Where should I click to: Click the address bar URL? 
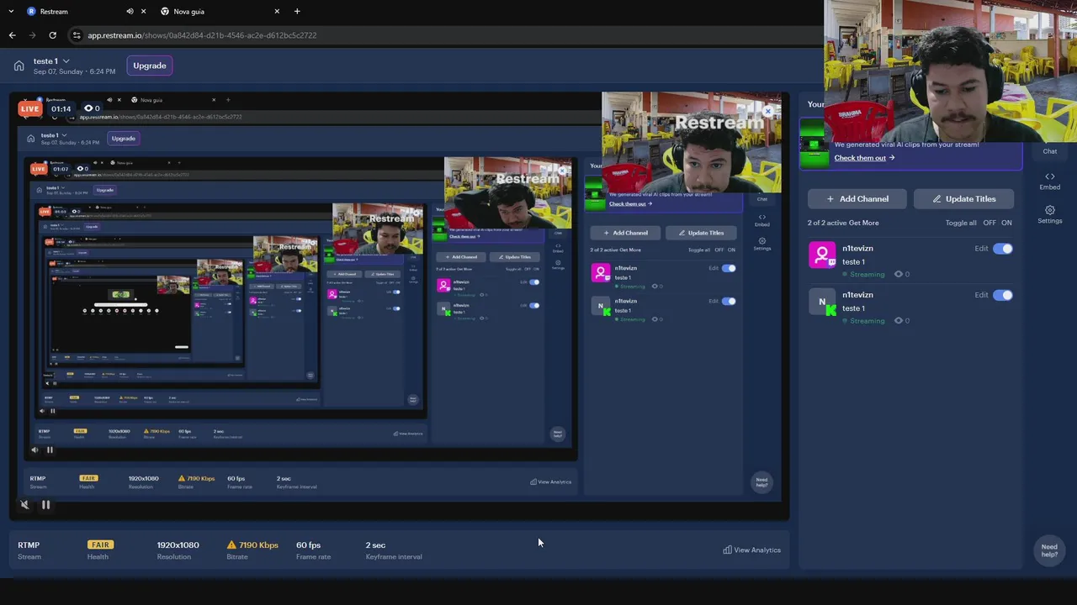pyautogui.click(x=202, y=35)
